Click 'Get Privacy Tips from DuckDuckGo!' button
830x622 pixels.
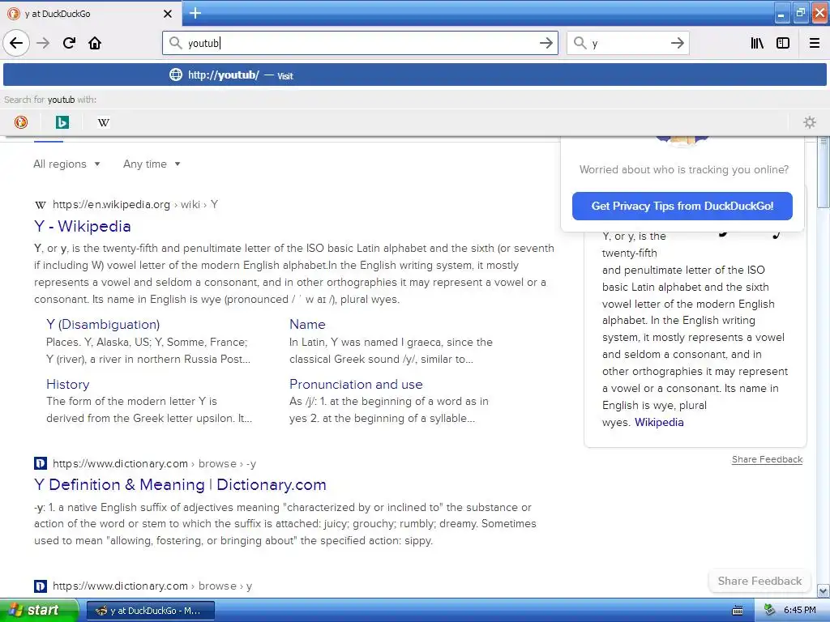[x=682, y=206]
